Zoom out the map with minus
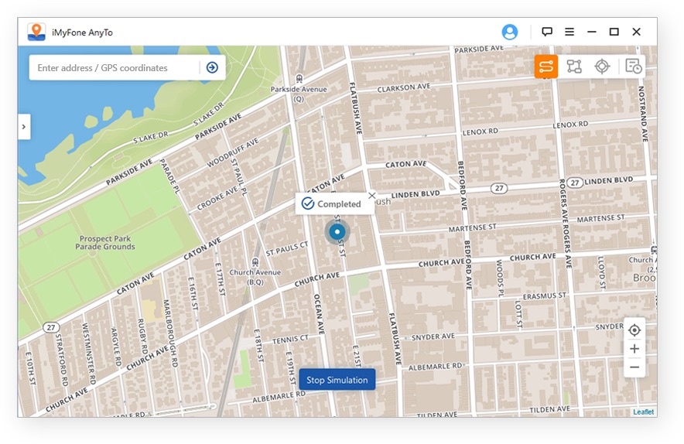684x444 pixels. tap(634, 367)
